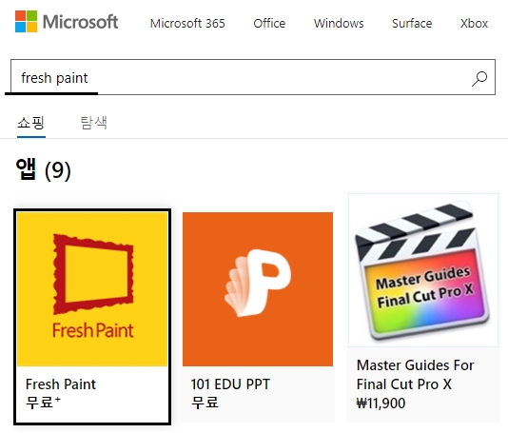Click the ₩11,900 price label

(381, 403)
